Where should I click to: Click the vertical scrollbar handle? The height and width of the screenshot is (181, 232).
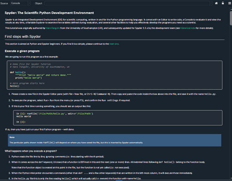point(231,18)
